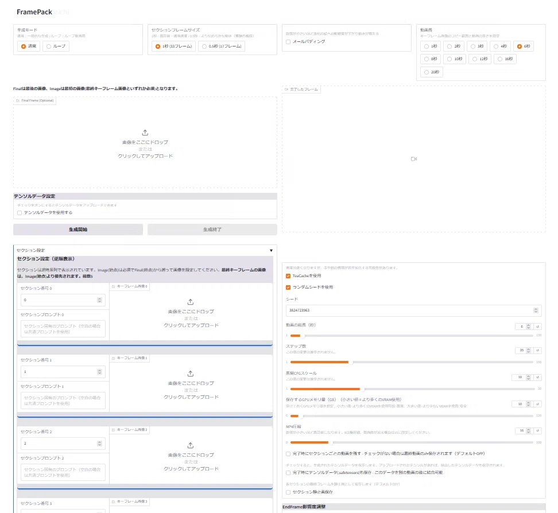Click the 保存するGPUメモリ量 slider track
558x513 pixels.
pos(412,415)
